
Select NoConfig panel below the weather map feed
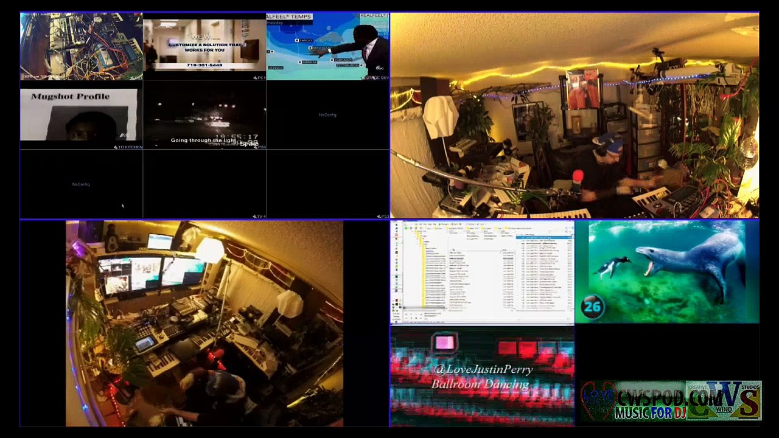point(327,116)
